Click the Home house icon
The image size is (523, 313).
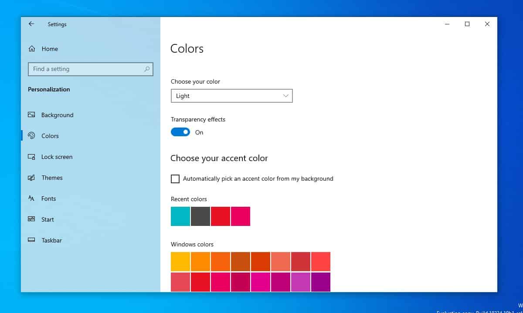pyautogui.click(x=32, y=49)
